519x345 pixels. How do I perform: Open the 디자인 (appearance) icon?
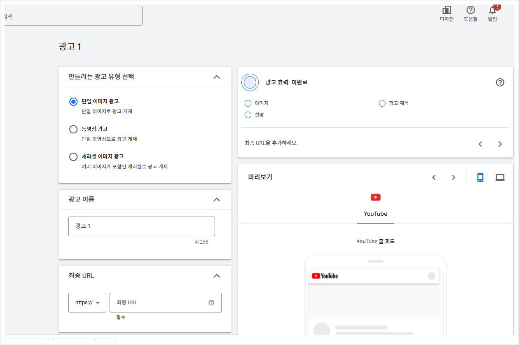point(447,14)
